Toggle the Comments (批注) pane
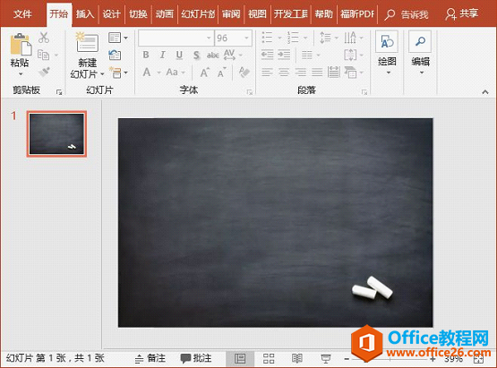This screenshot has height=368, width=497. [196, 358]
